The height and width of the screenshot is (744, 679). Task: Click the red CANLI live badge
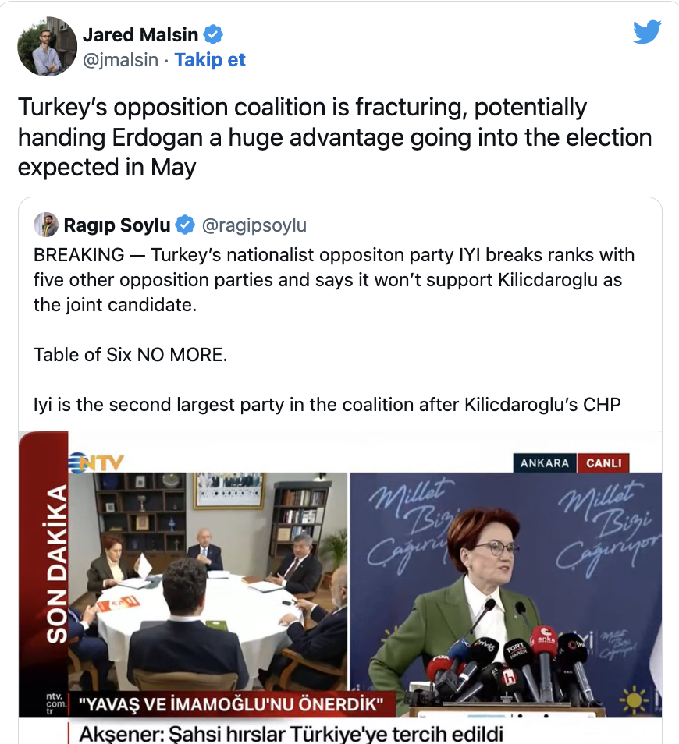point(604,462)
